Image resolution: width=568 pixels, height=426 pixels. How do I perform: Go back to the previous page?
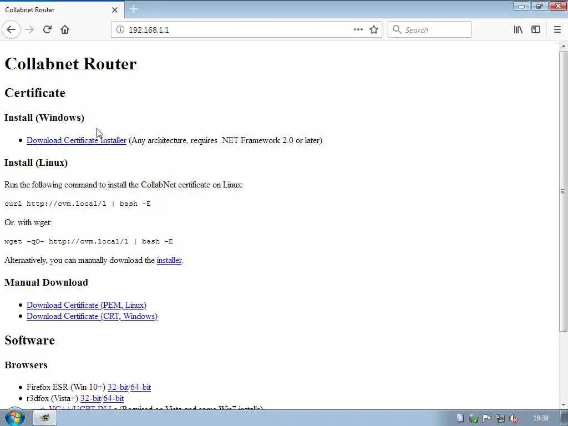[11, 30]
